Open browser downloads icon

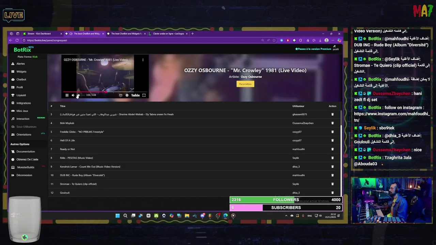[320, 40]
